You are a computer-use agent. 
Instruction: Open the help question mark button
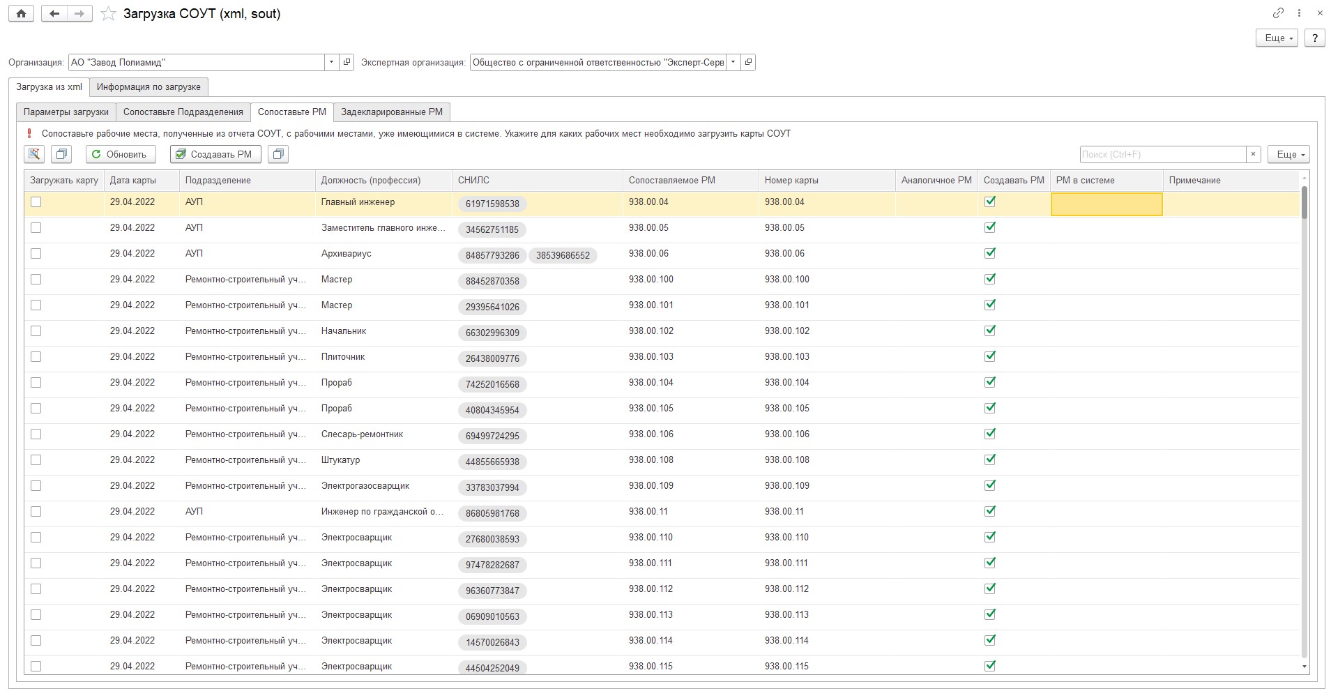click(1315, 38)
